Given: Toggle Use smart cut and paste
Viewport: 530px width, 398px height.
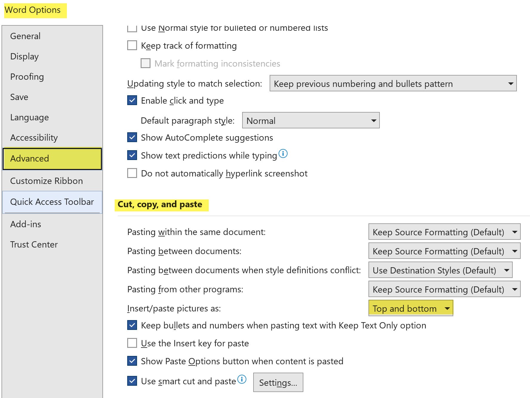Looking at the screenshot, I should click(x=132, y=381).
